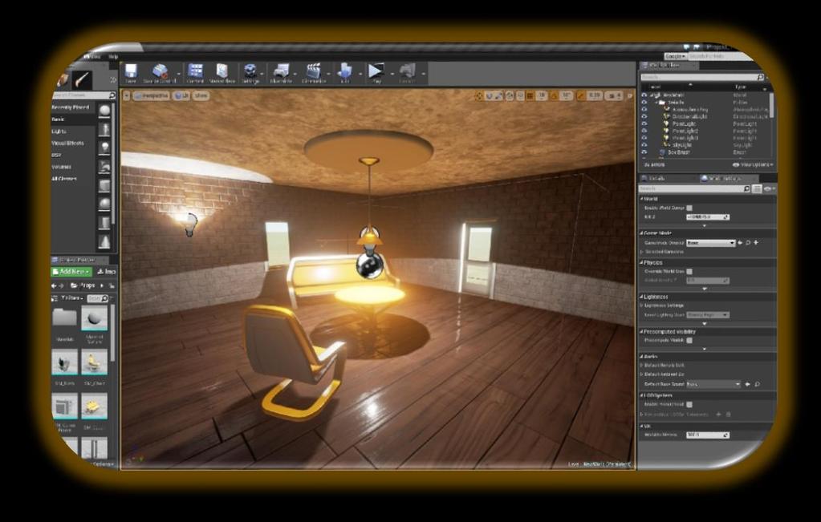Select the Cube in the Basic placement list
The height and width of the screenshot is (522, 821).
[104, 186]
